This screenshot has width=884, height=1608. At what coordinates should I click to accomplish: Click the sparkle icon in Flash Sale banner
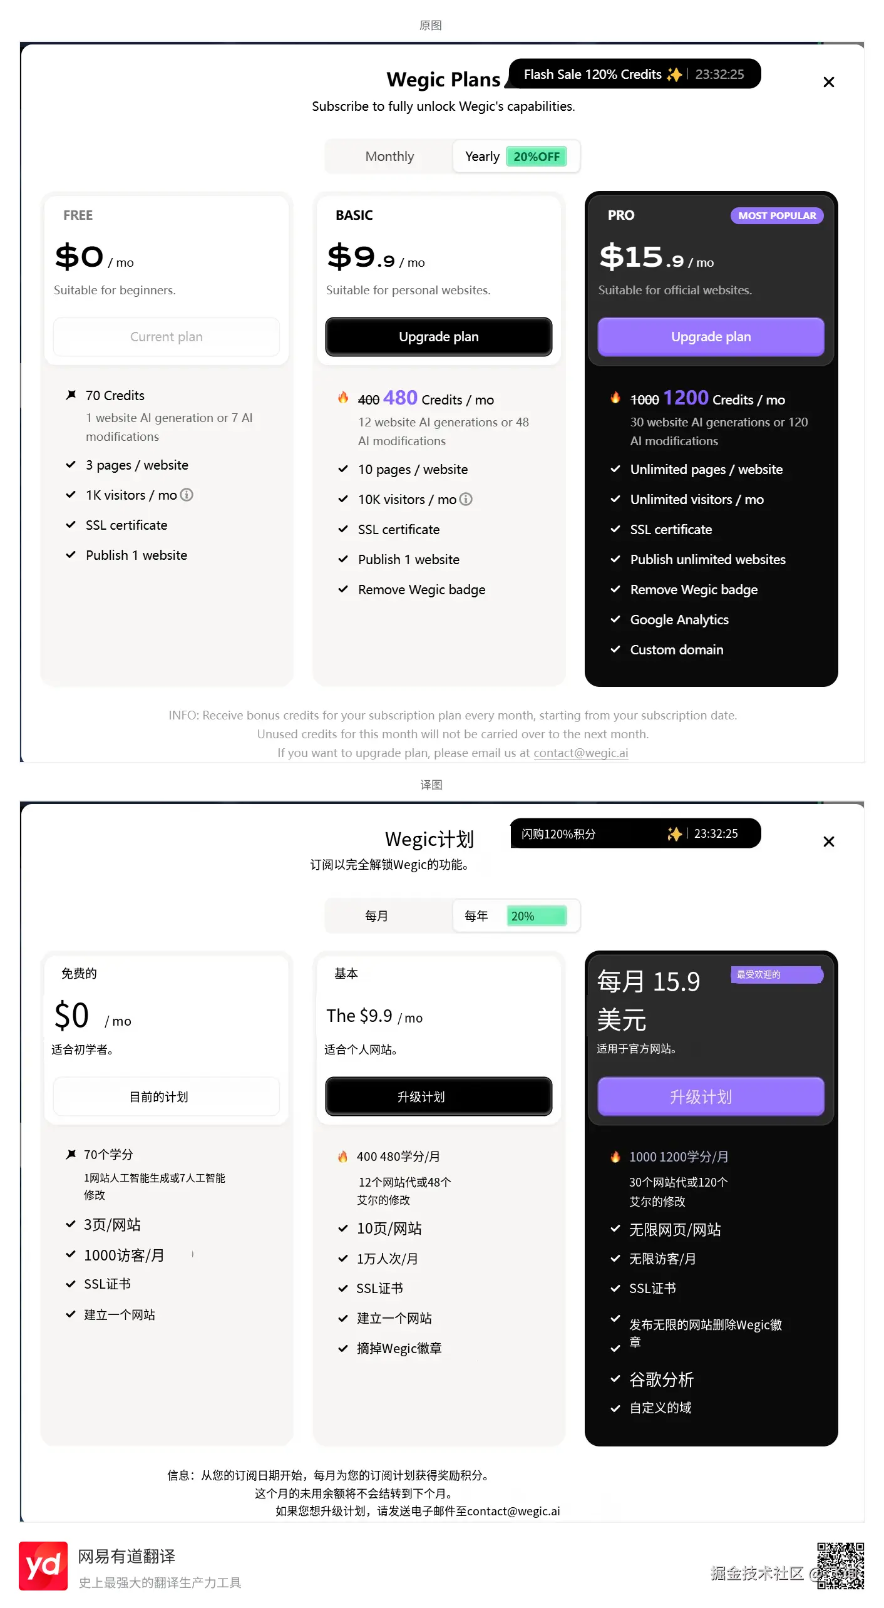pyautogui.click(x=674, y=75)
